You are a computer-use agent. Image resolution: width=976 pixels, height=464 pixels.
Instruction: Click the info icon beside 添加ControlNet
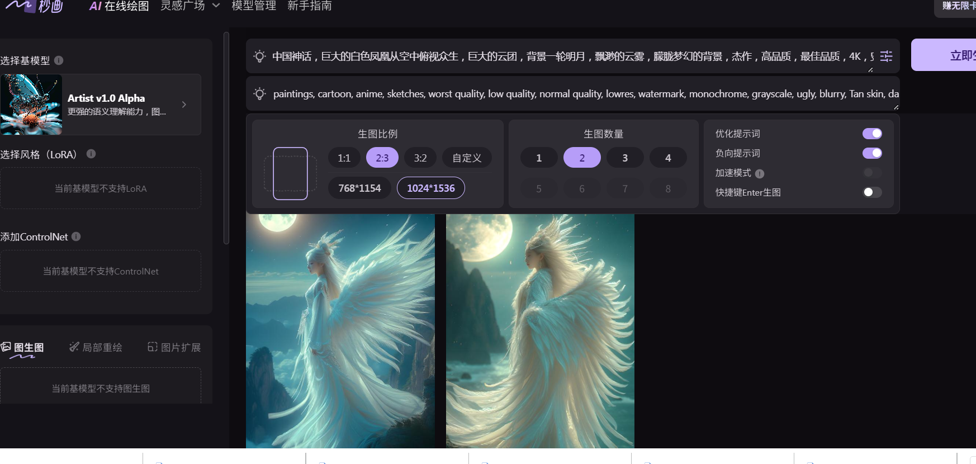76,236
